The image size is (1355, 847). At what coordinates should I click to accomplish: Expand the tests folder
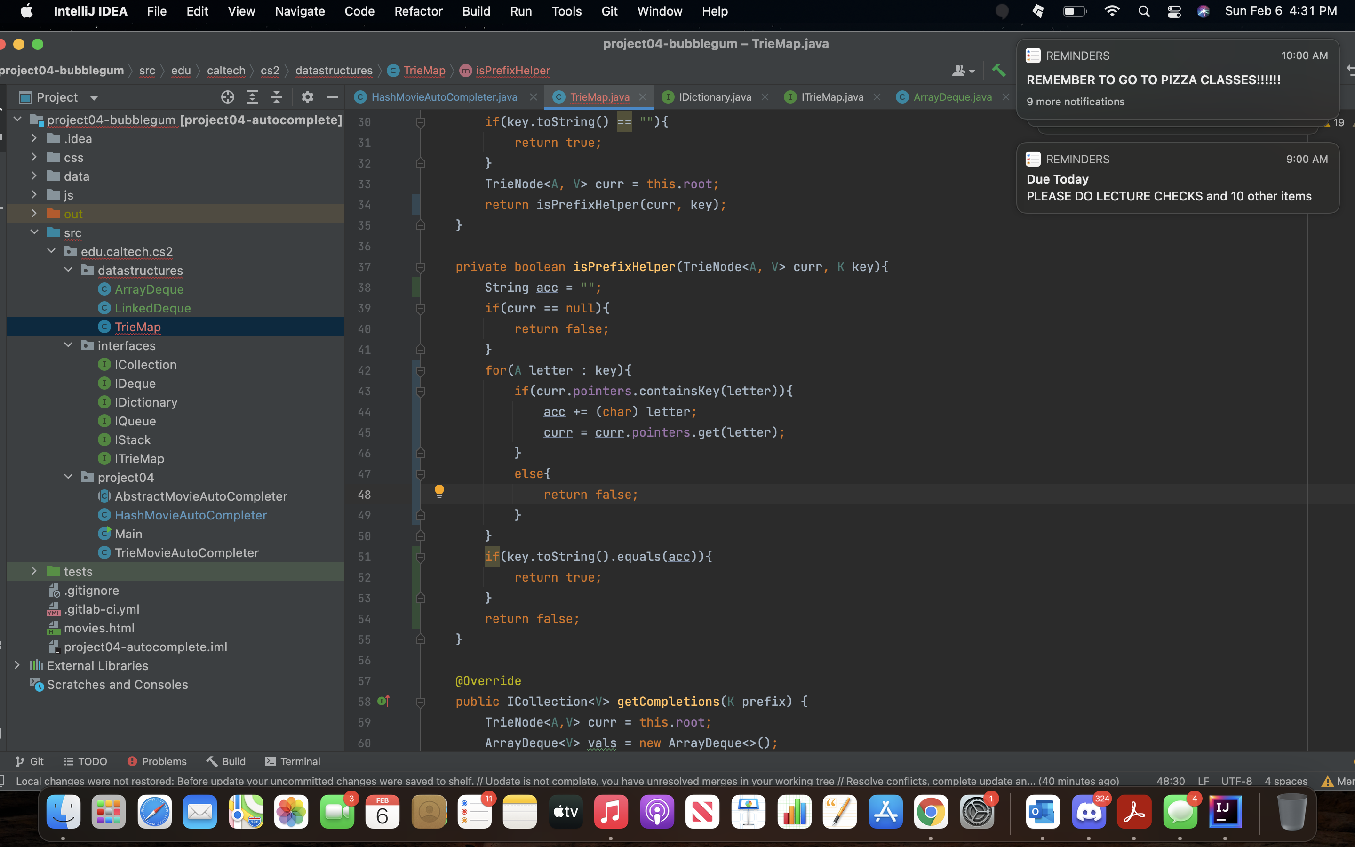pos(34,571)
